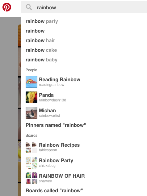This screenshot has height=196, width=147.
Task: Open Panda's yellow-haired profile picture
Action: (x=31, y=97)
